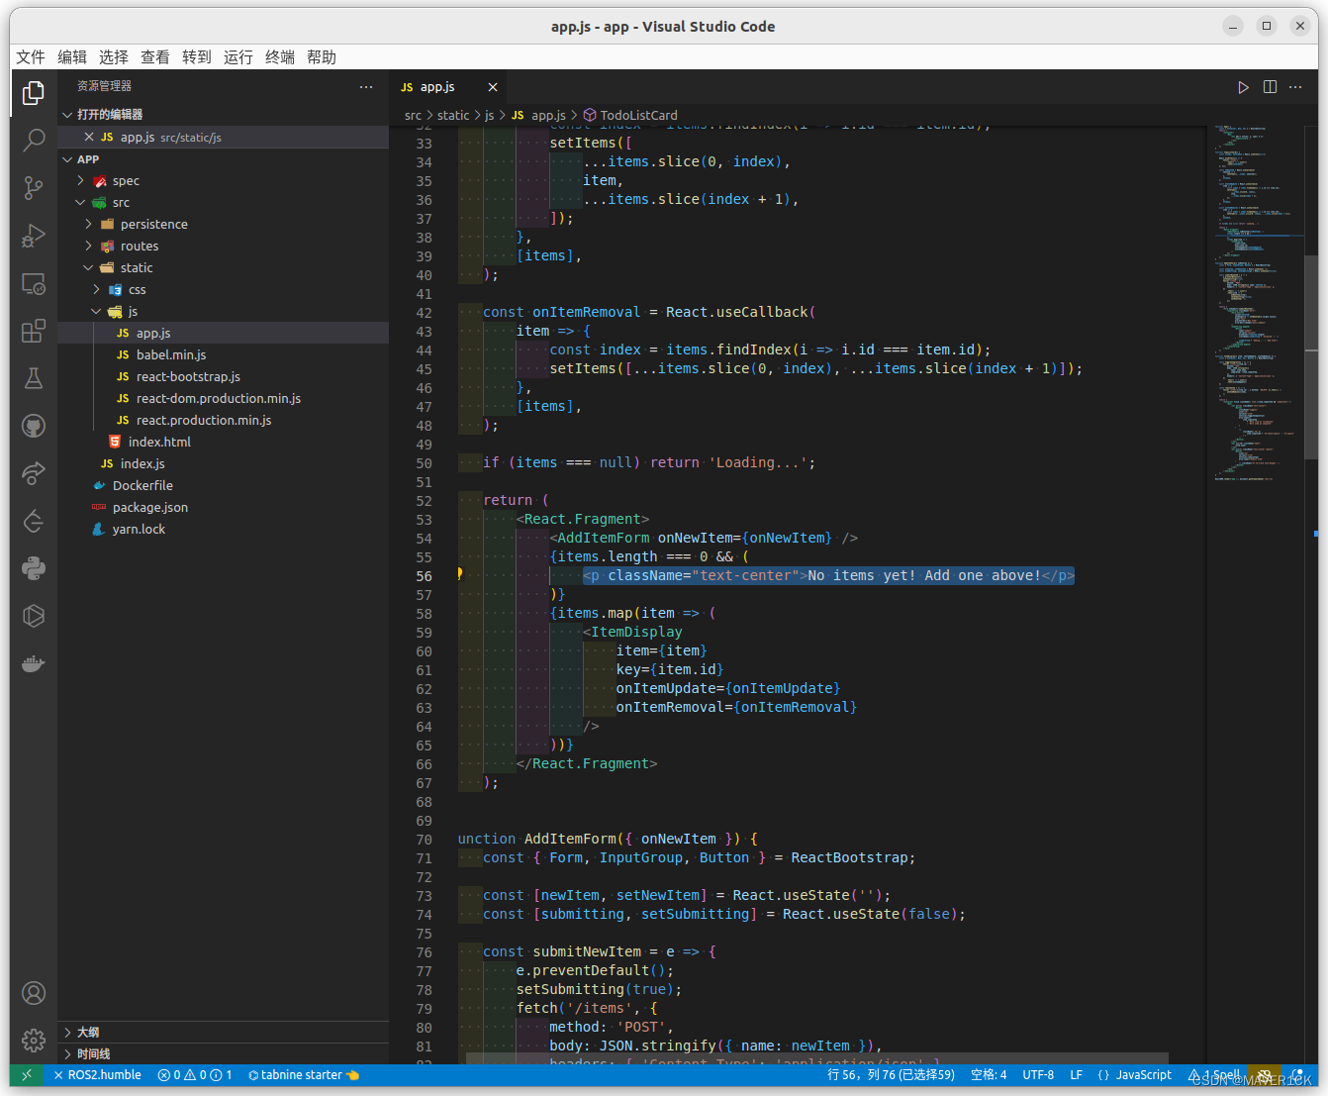This screenshot has width=1328, height=1096.
Task: Open the hexagon play icon in activity bar
Action: click(34, 616)
